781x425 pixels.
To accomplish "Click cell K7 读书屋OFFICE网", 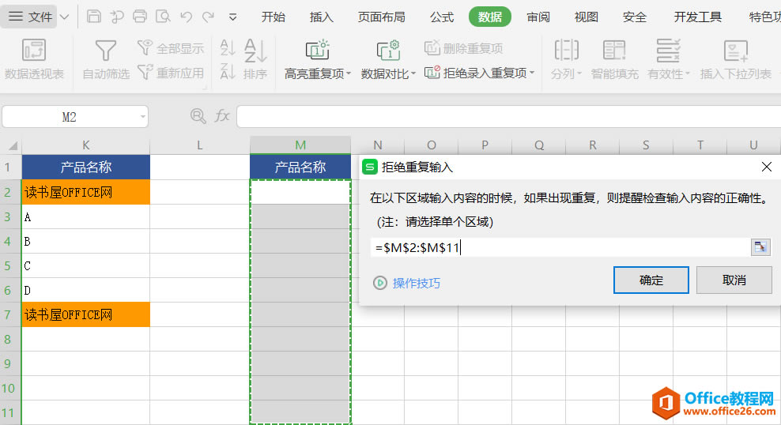I will 85,314.
